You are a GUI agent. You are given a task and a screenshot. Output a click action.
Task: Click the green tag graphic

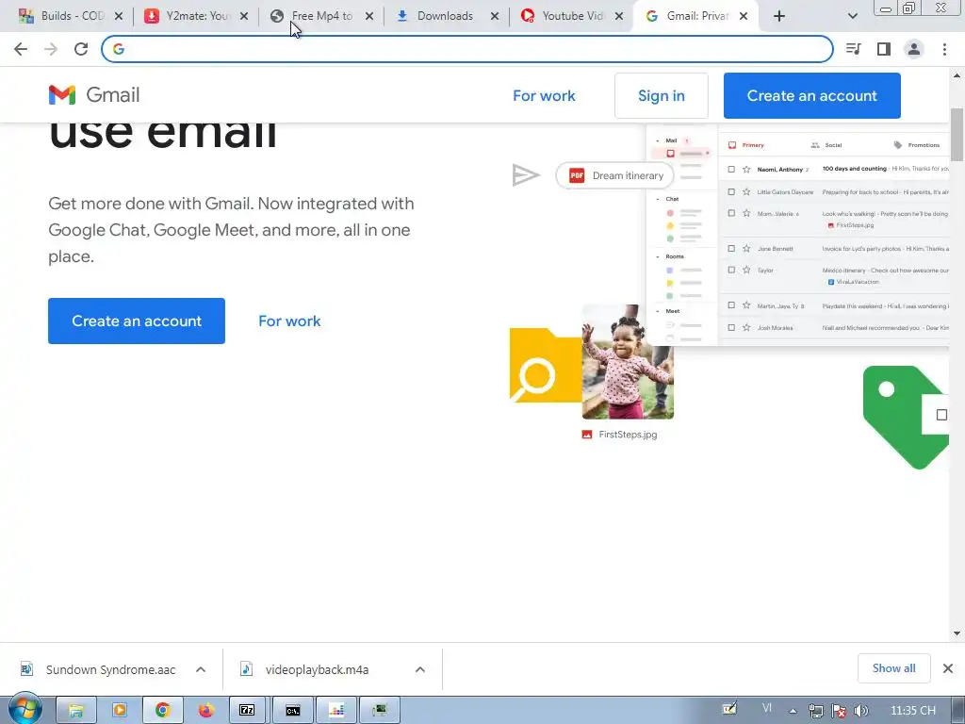click(905, 417)
